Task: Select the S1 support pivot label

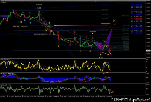Action: click(136, 24)
